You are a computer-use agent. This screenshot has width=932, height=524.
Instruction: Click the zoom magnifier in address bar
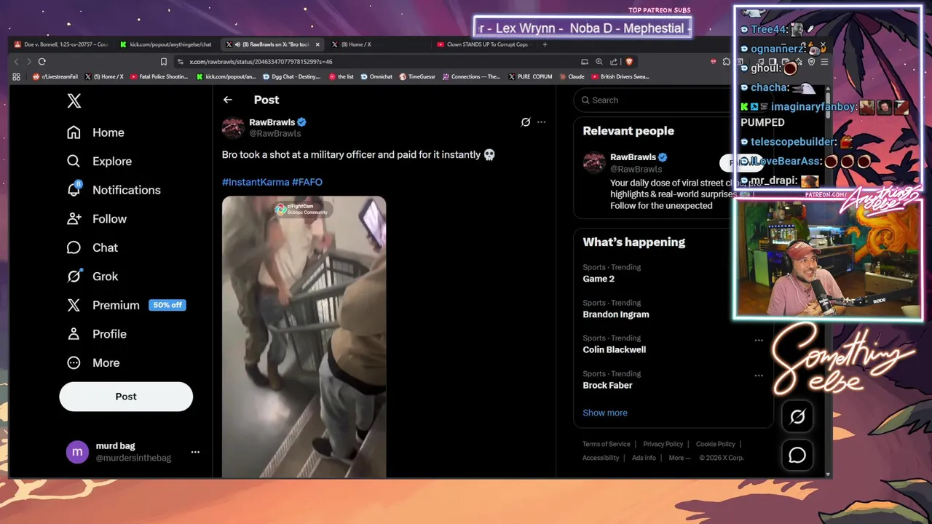pyautogui.click(x=599, y=62)
